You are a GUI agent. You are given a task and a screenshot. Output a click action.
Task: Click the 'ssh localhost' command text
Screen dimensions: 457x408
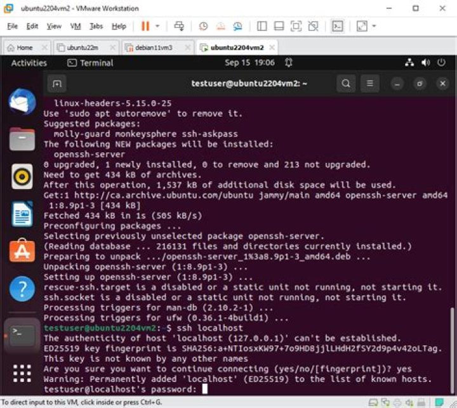click(210, 328)
